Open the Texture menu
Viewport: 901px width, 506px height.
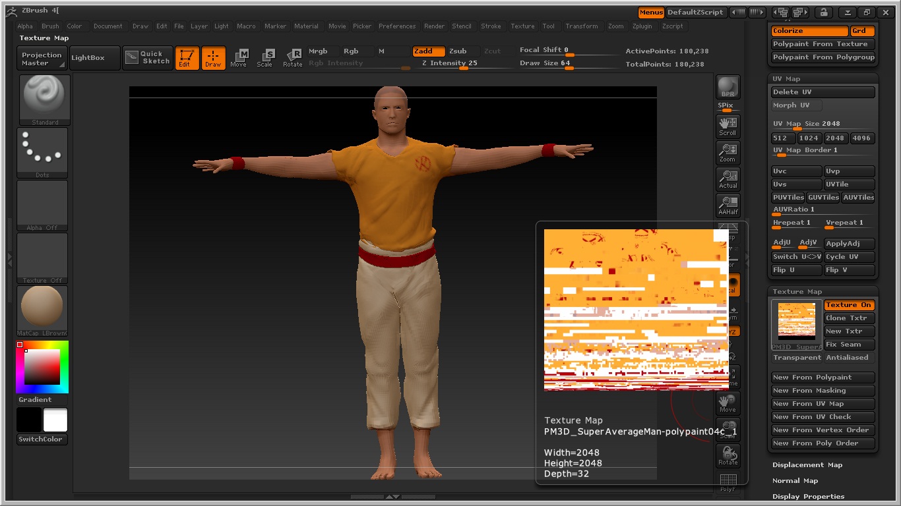pyautogui.click(x=522, y=26)
